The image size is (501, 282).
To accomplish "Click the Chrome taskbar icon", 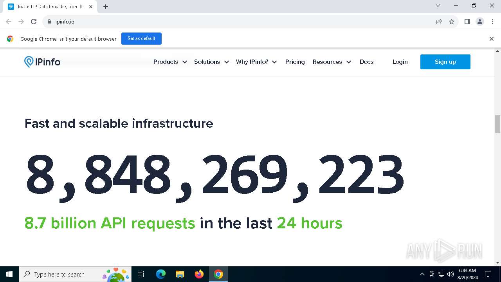I will click(218, 274).
